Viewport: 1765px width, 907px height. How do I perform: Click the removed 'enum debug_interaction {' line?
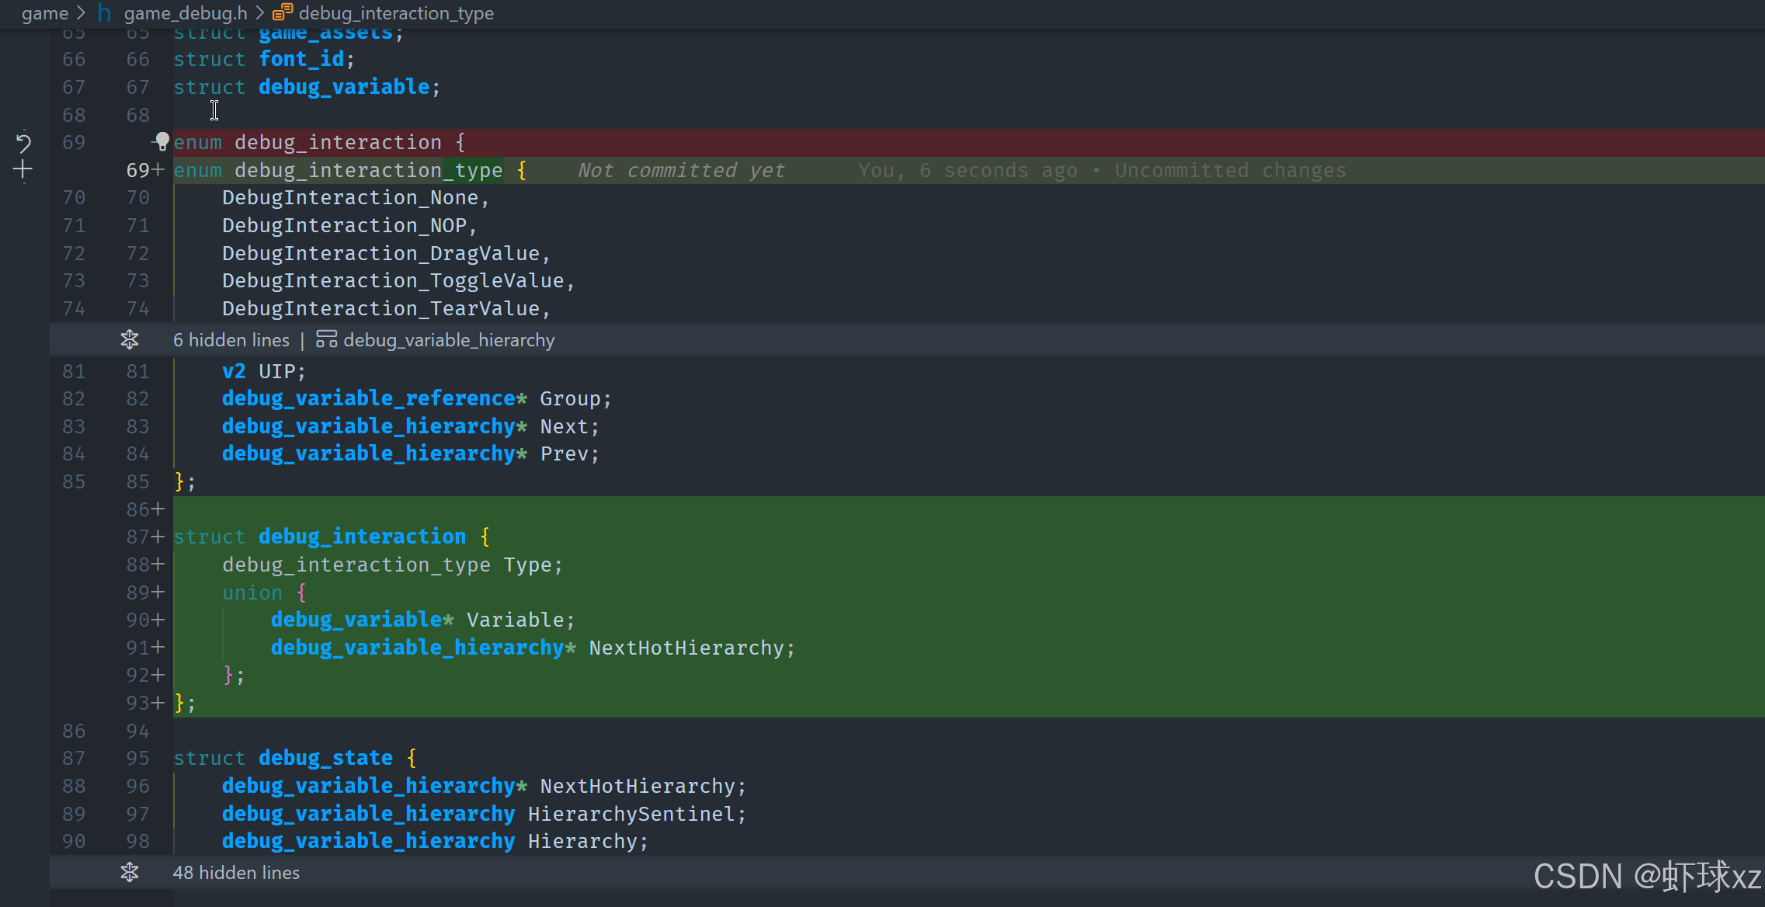[318, 142]
